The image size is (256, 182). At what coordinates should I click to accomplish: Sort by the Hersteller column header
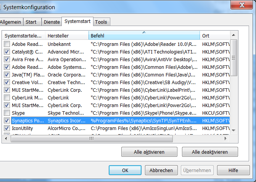[67, 36]
